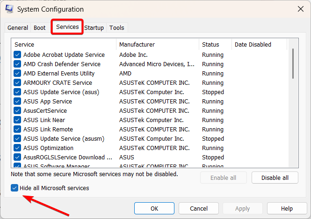Click the System Configuration title bar icon
Viewport: 311px width, 219px height.
[x=9, y=9]
